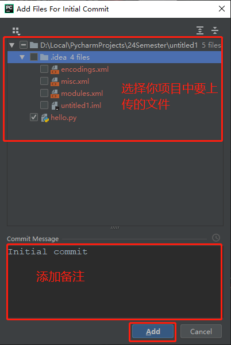Click the hello.py Python file icon
The height and width of the screenshot is (345, 231).
click(x=45, y=118)
